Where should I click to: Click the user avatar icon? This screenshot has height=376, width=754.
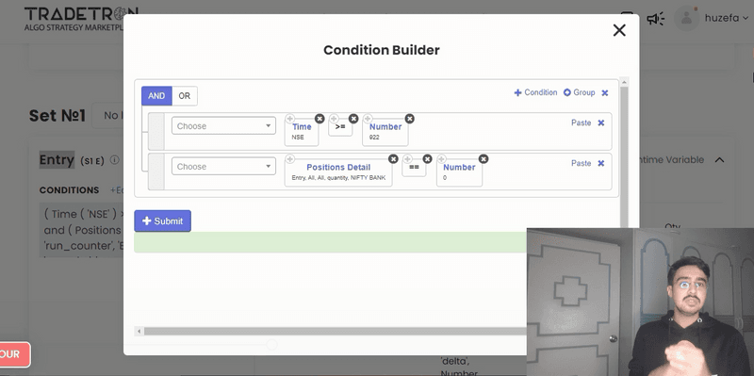point(686,18)
